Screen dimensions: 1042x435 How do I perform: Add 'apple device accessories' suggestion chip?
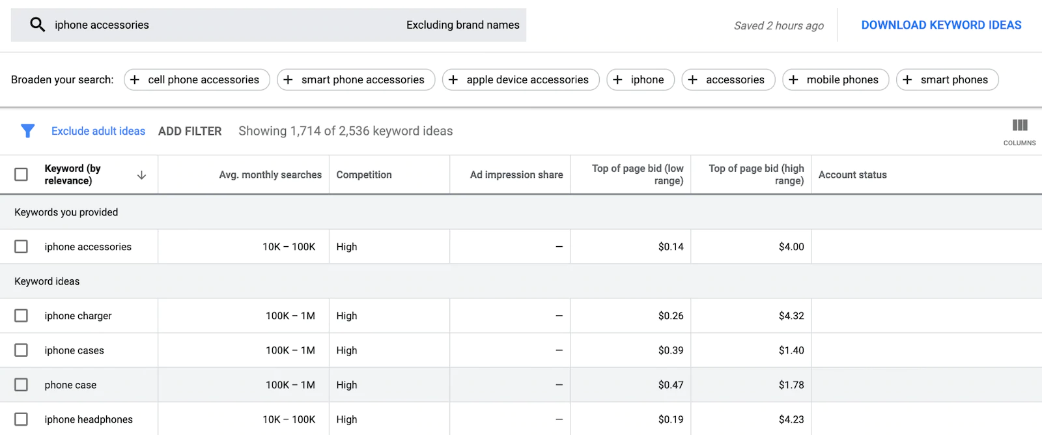pyautogui.click(x=521, y=79)
